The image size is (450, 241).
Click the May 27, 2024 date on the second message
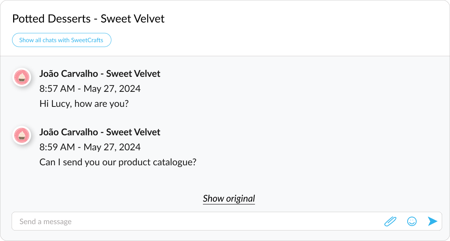click(112, 147)
